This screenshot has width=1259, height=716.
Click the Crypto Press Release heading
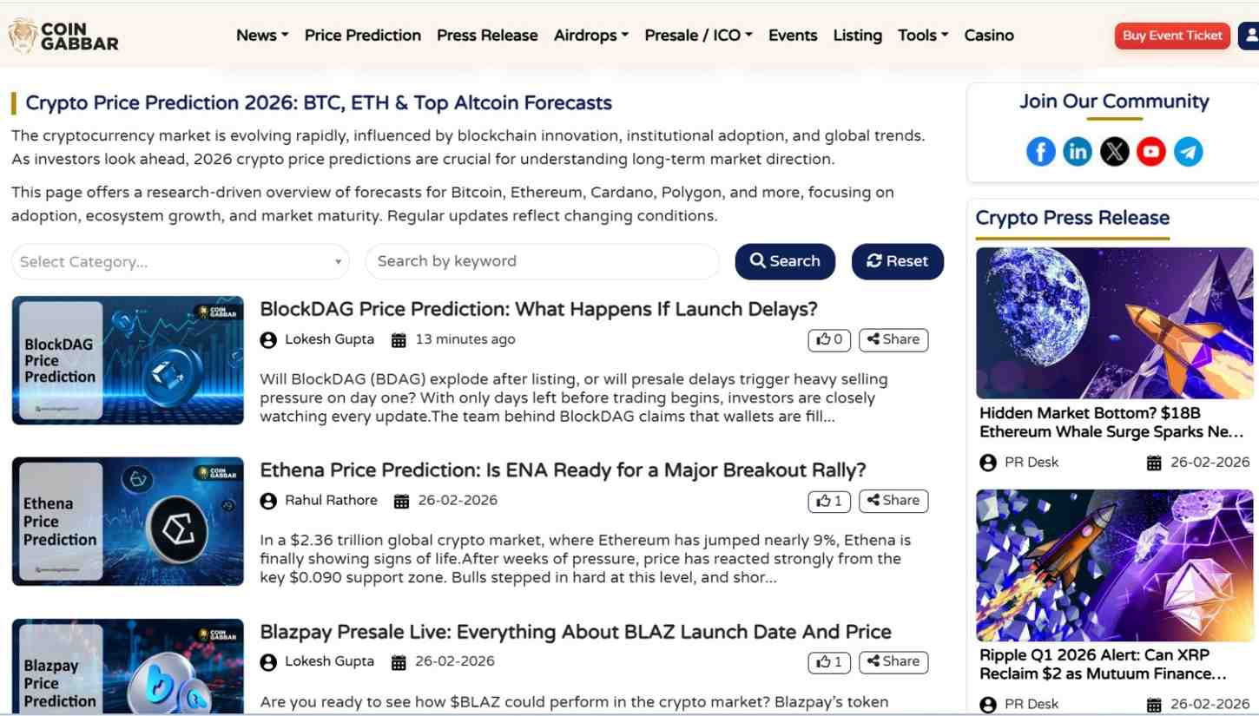pyautogui.click(x=1072, y=218)
